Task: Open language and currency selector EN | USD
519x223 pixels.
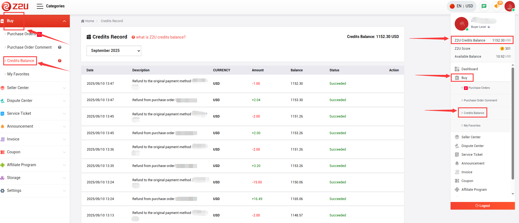Action: pyautogui.click(x=462, y=6)
